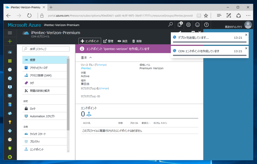
Task: Open the Monitor gauge icon in sidebar
Action: coord(10,140)
